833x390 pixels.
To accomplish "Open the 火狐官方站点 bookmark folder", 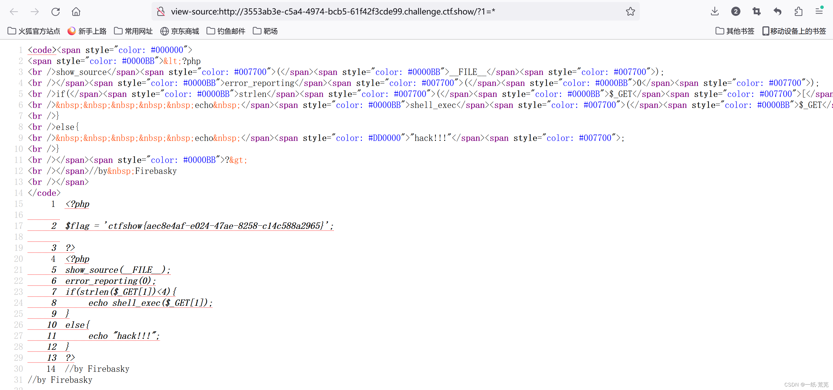I will tap(34, 31).
